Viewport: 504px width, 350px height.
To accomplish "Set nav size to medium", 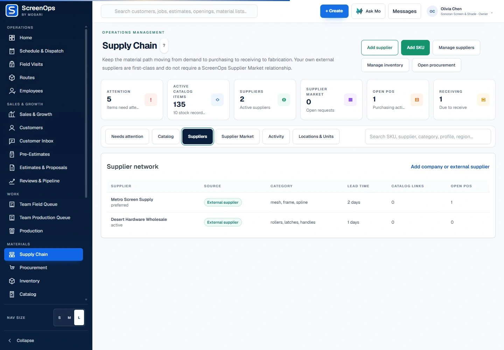I will click(x=69, y=318).
